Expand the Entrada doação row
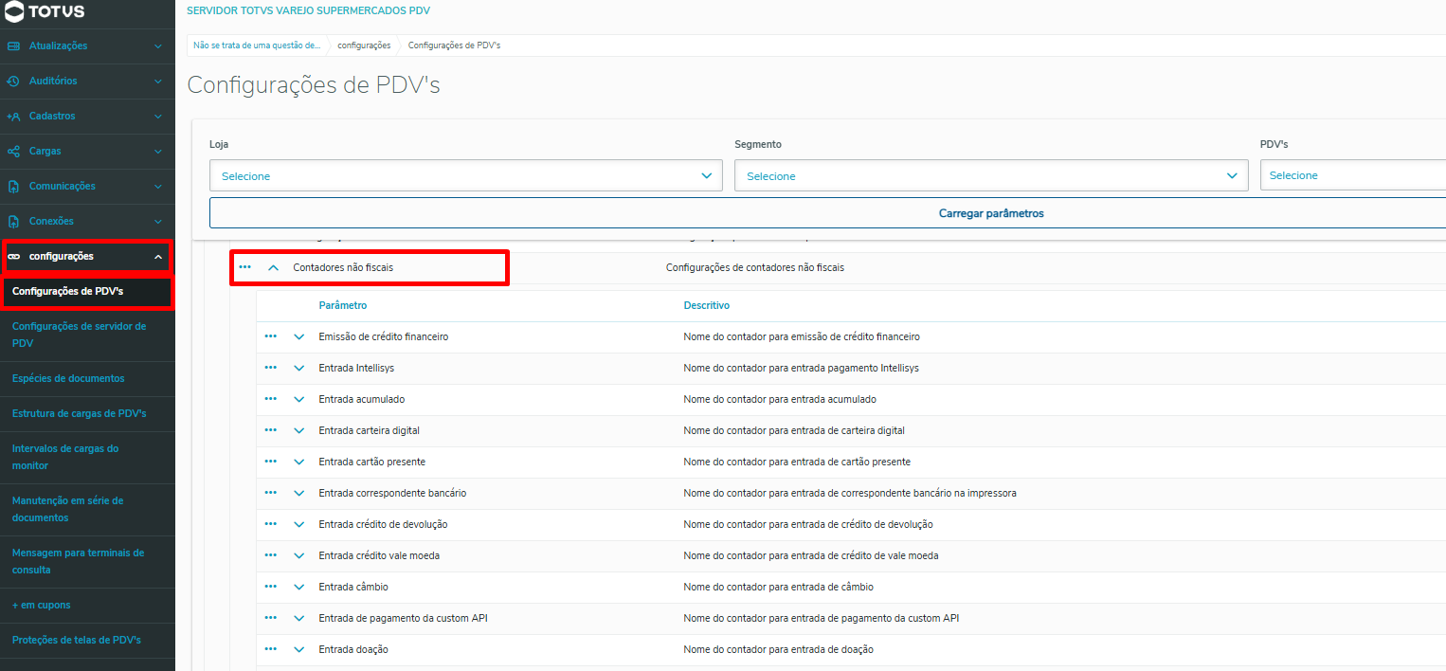This screenshot has height=671, width=1446. pyautogui.click(x=299, y=649)
